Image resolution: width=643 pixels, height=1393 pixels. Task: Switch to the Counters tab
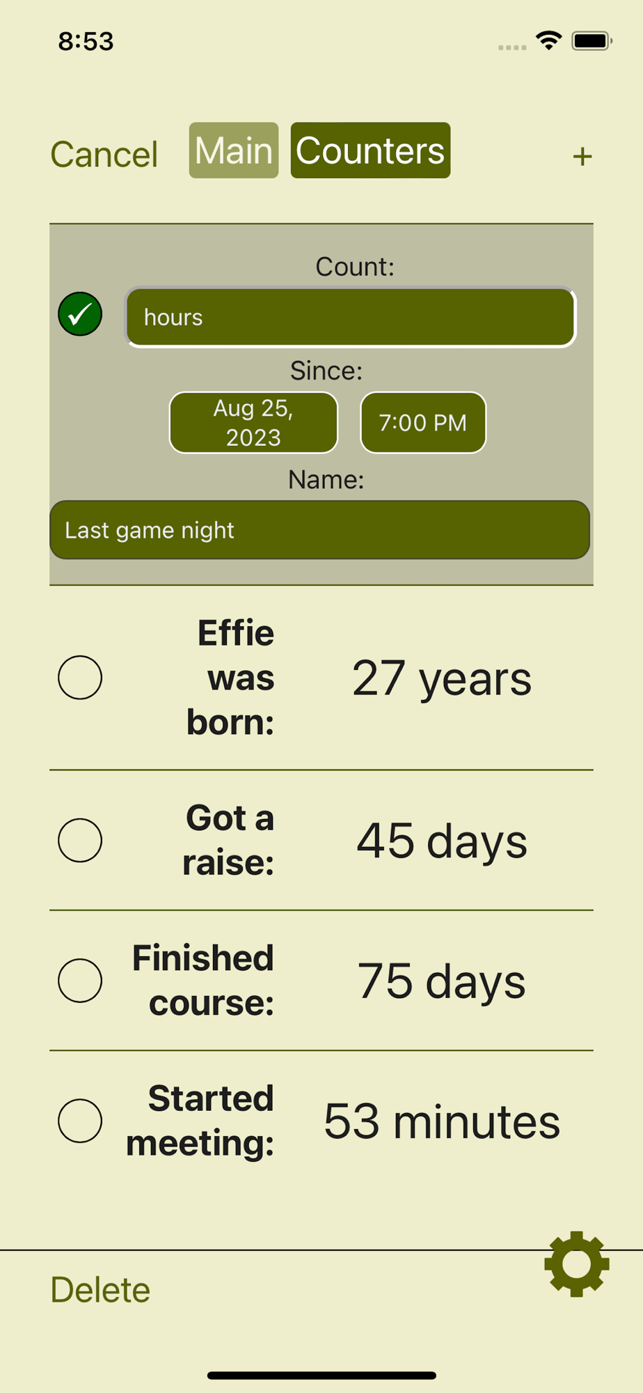point(370,150)
